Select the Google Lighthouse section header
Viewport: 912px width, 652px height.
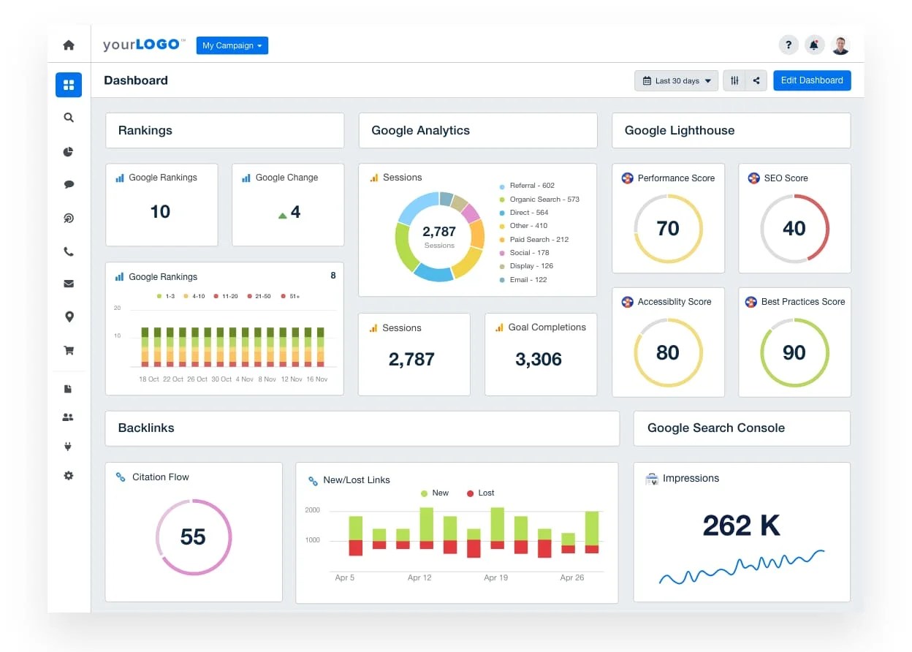coord(731,131)
